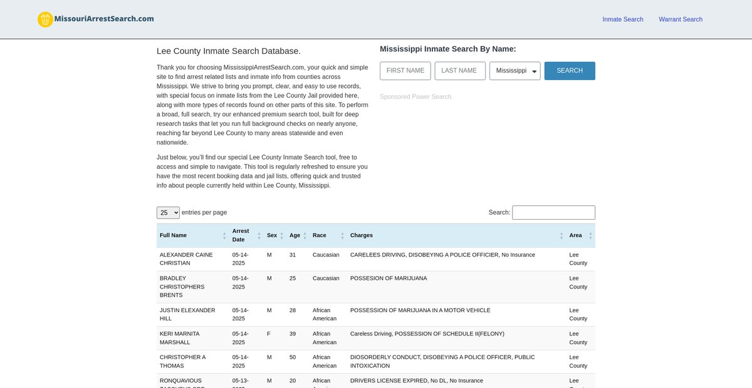Click the DRIVERS LICENSE EXPIRED charges cell
This screenshot has width=752, height=388.
pyautogui.click(x=457, y=380)
